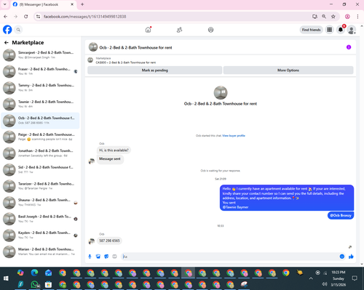364x290 pixels.
Task: Open Fraser townhouse conversation
Action: (40, 71)
